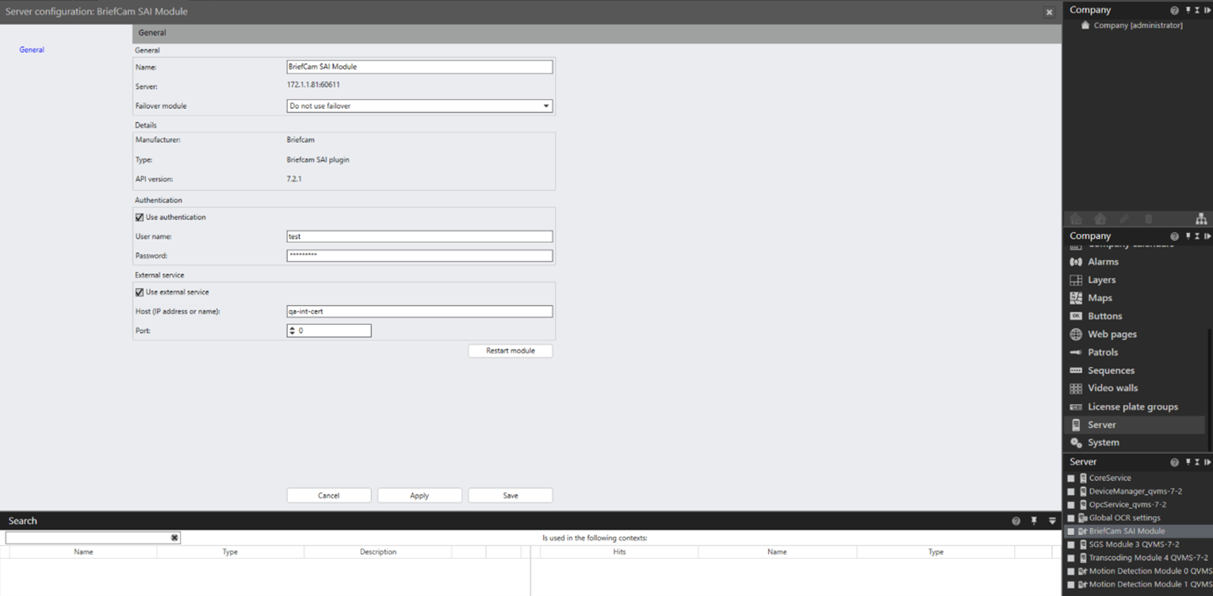Screen dimensions: 1213x596
Task: Open the Video walls grid icon
Action: (1076, 388)
